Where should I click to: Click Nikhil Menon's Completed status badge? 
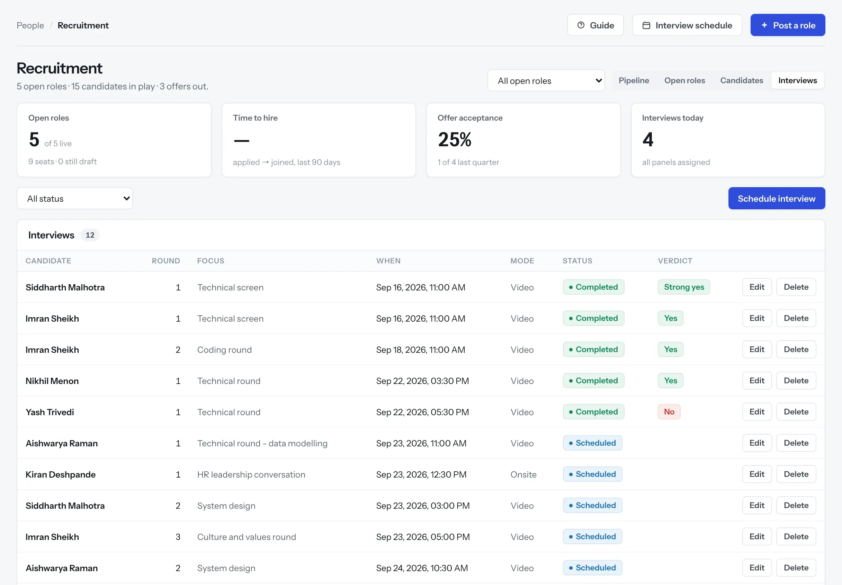[593, 381]
